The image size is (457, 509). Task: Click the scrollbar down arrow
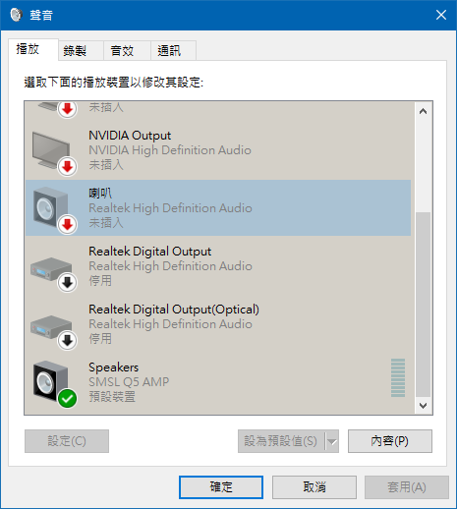[423, 406]
